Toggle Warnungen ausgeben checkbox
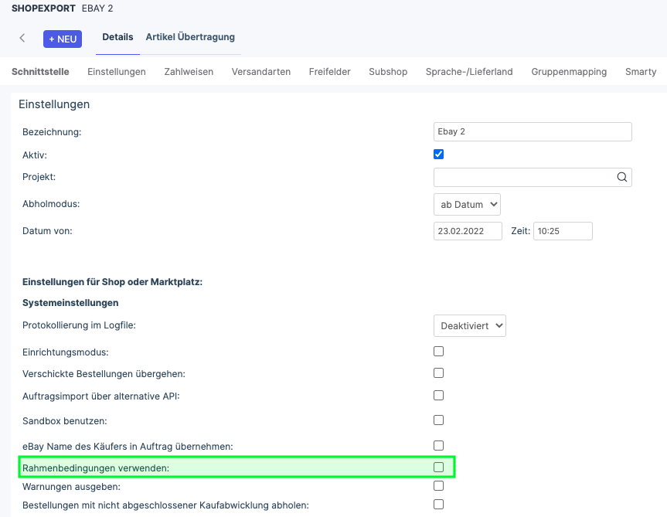The image size is (667, 517). tap(438, 486)
